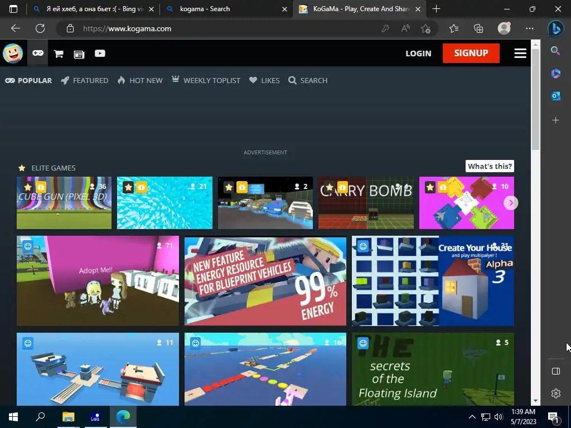Open the news icon in header
Screen dimensions: 571x428
[x=79, y=54]
